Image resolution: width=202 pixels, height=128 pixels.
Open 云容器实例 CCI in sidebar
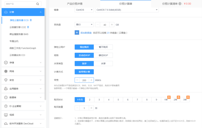(x=17, y=55)
